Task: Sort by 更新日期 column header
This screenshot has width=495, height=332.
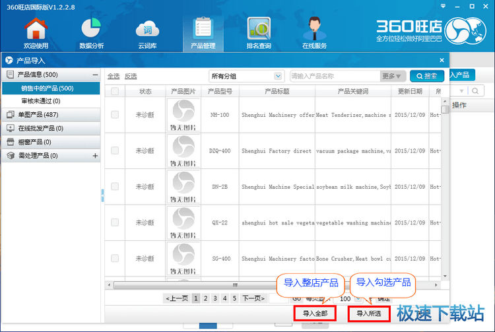Action: (x=410, y=92)
